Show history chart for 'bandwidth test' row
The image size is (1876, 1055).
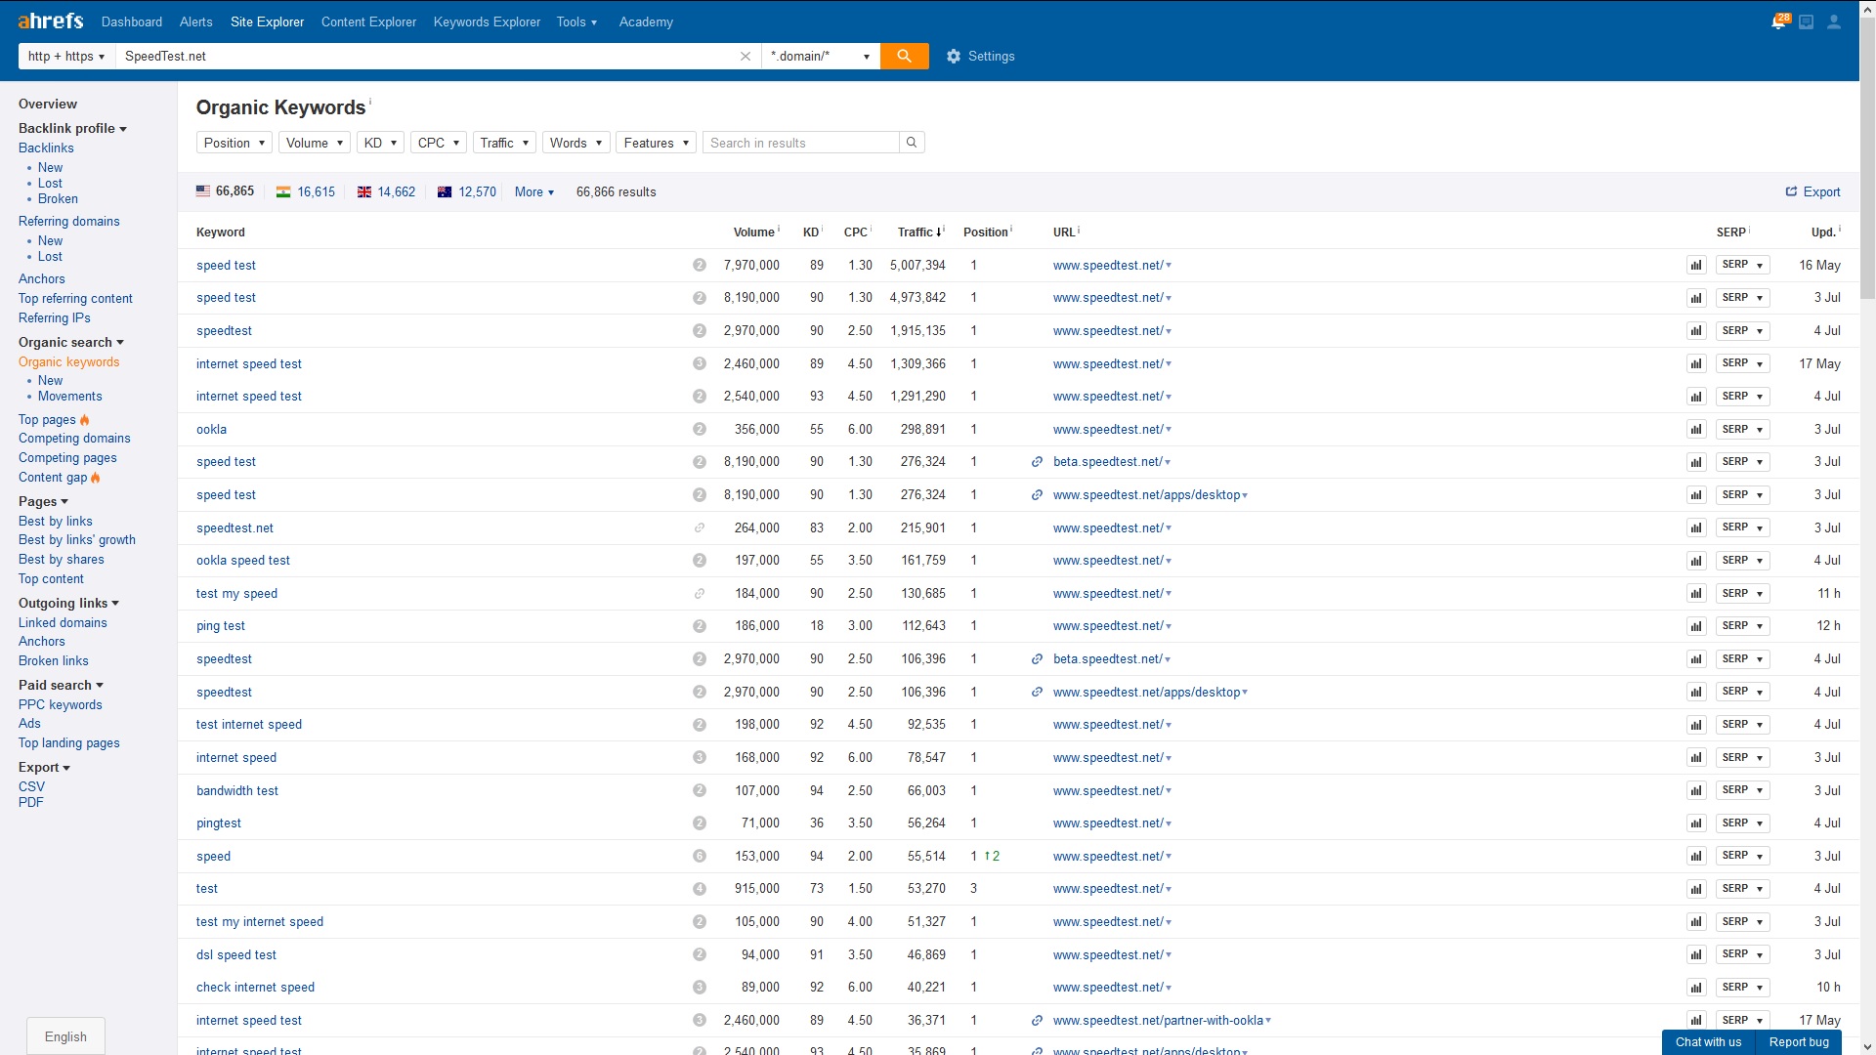click(x=1696, y=791)
